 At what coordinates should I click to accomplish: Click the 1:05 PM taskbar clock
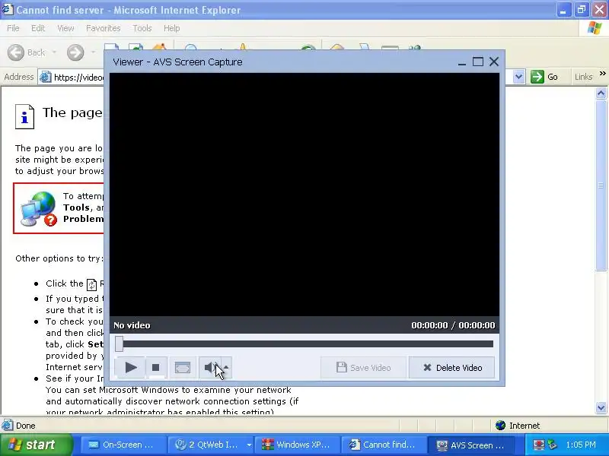point(581,445)
